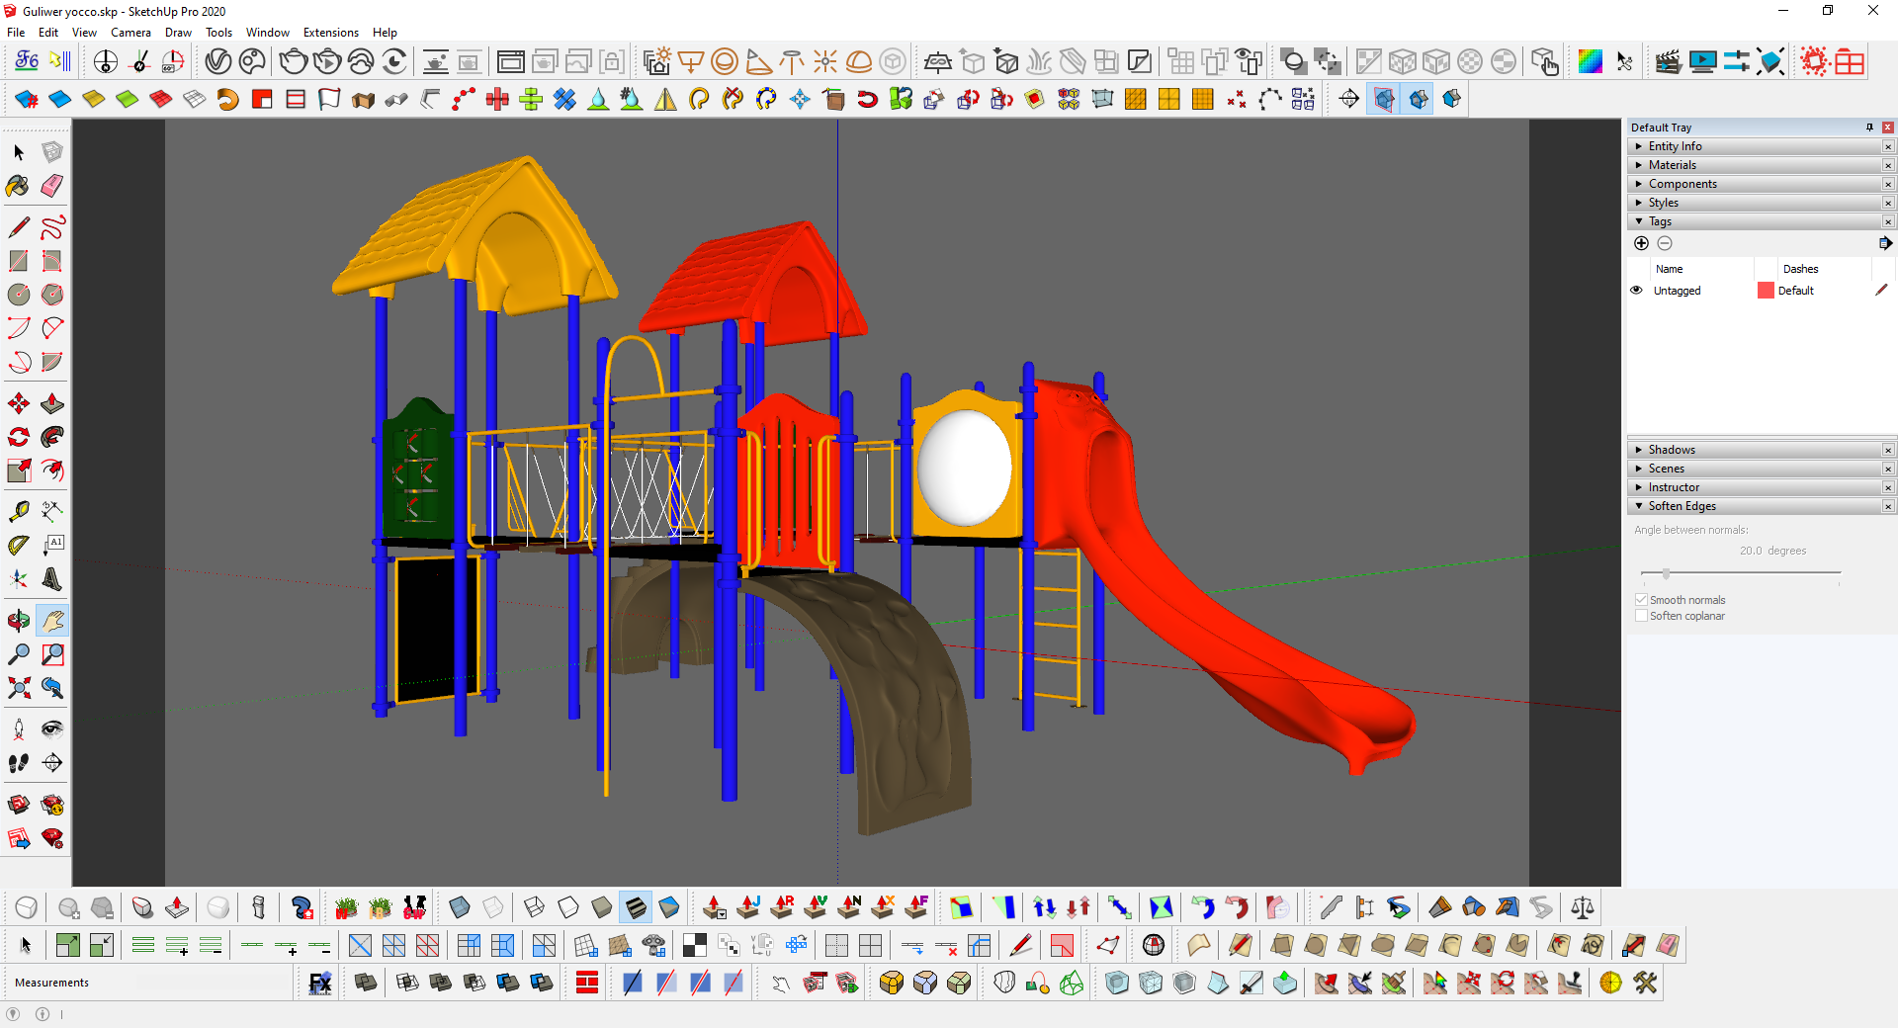Select the Rectangle tool

[19, 261]
